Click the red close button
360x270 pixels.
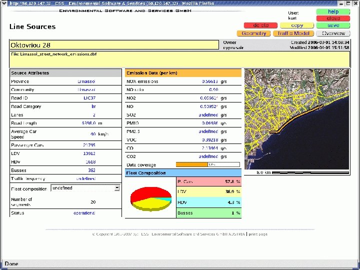click(333, 18)
